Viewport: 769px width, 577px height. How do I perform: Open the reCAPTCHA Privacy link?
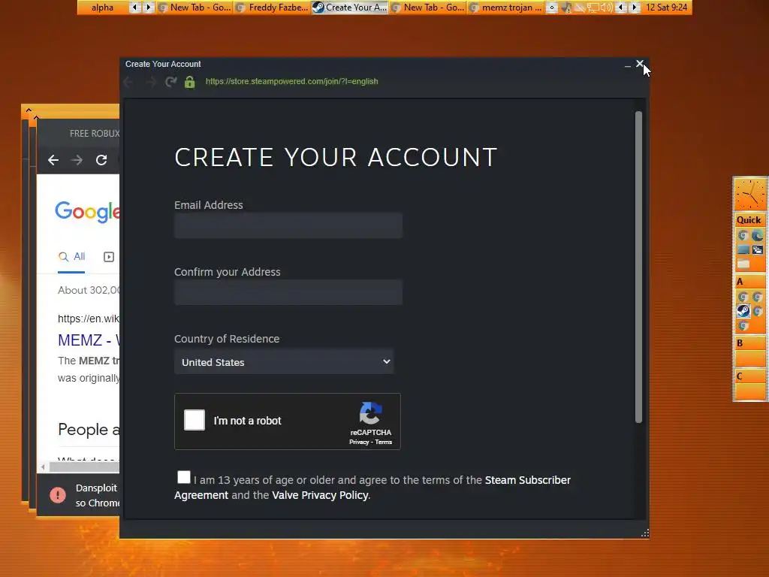(359, 442)
